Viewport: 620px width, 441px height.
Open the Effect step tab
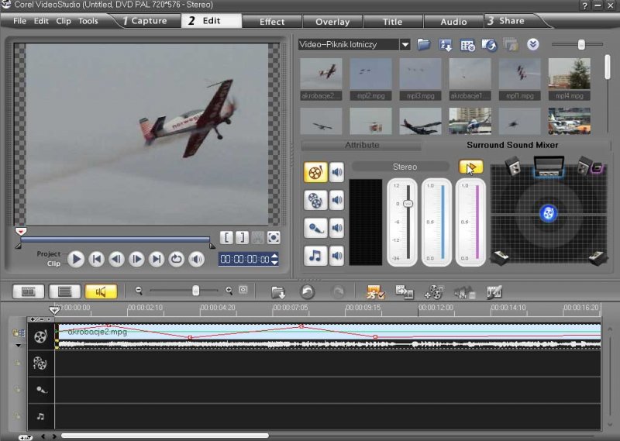pyautogui.click(x=272, y=21)
